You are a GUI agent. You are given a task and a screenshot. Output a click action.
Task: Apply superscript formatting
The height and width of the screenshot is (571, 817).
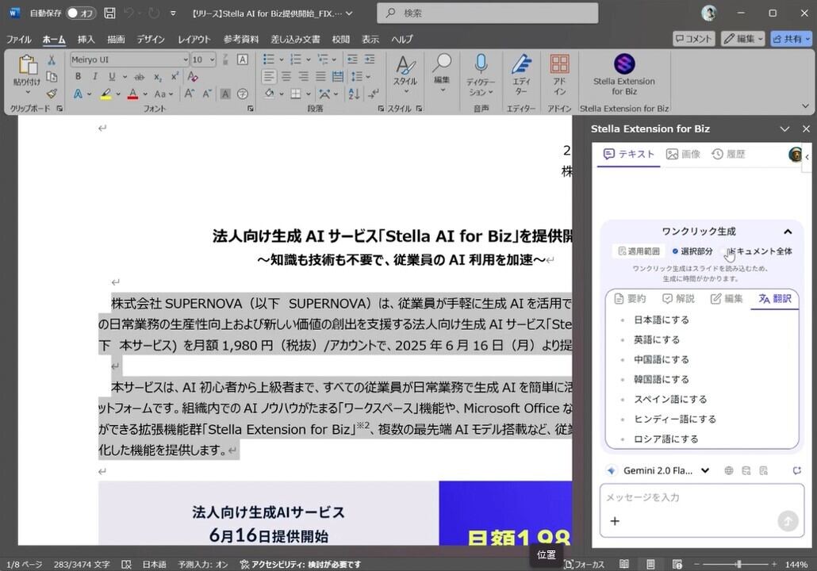(175, 77)
